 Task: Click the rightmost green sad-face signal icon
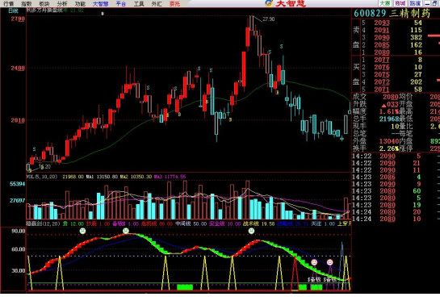tap(251, 231)
